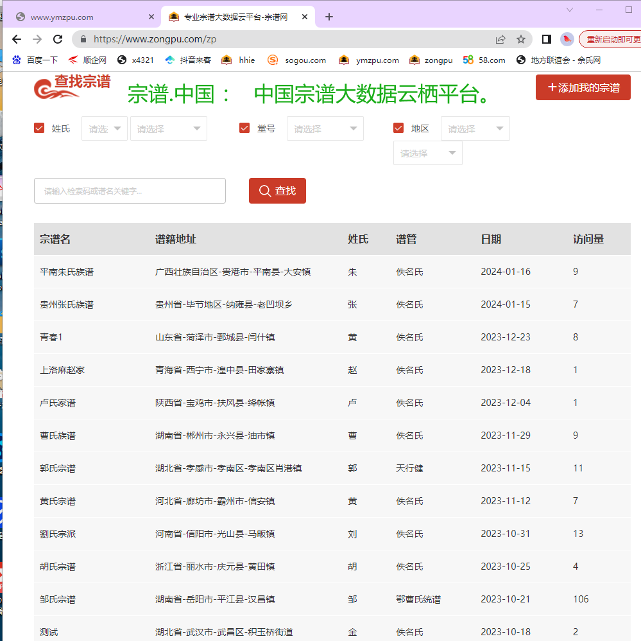Open a new browser tab
Image resolution: width=641 pixels, height=641 pixels.
tap(329, 17)
